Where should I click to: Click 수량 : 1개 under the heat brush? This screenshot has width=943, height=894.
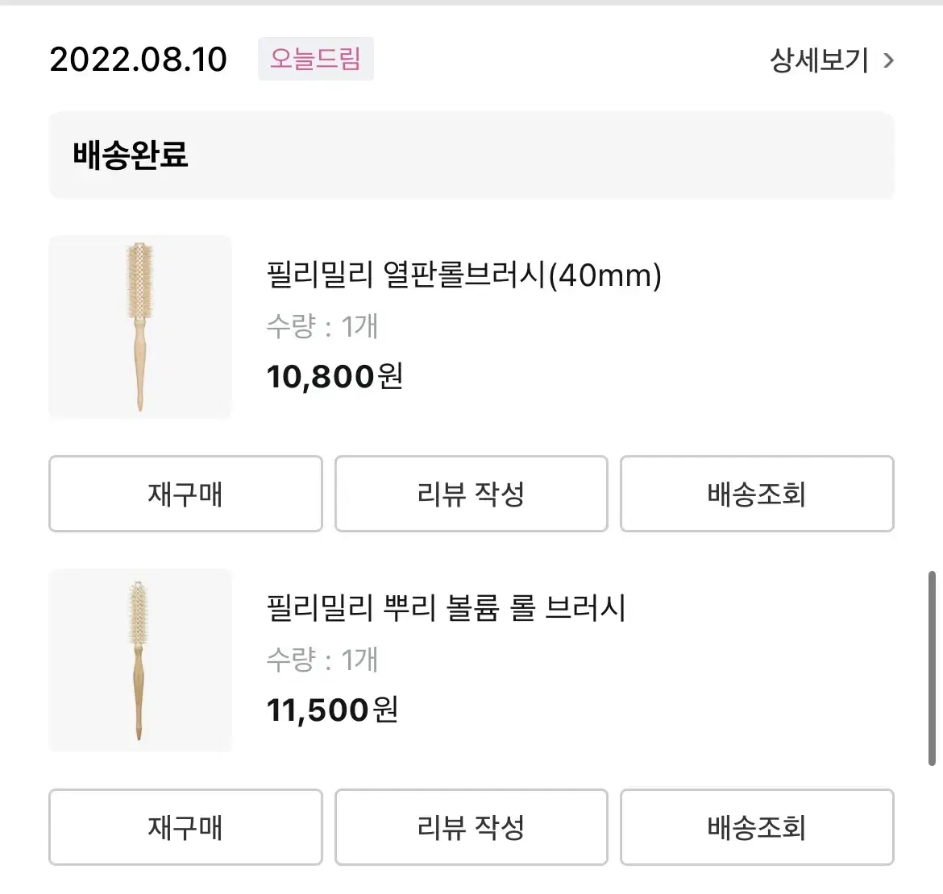pyautogui.click(x=322, y=327)
